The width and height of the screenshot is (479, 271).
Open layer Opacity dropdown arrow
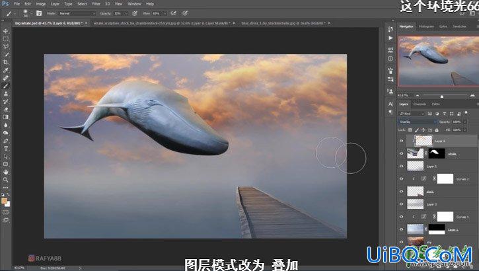click(x=465, y=122)
